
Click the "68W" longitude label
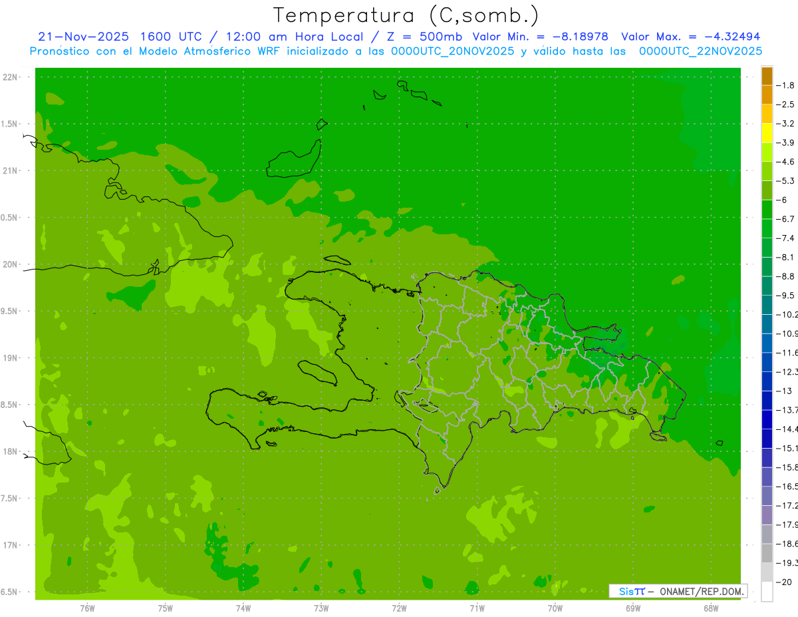coord(710,608)
